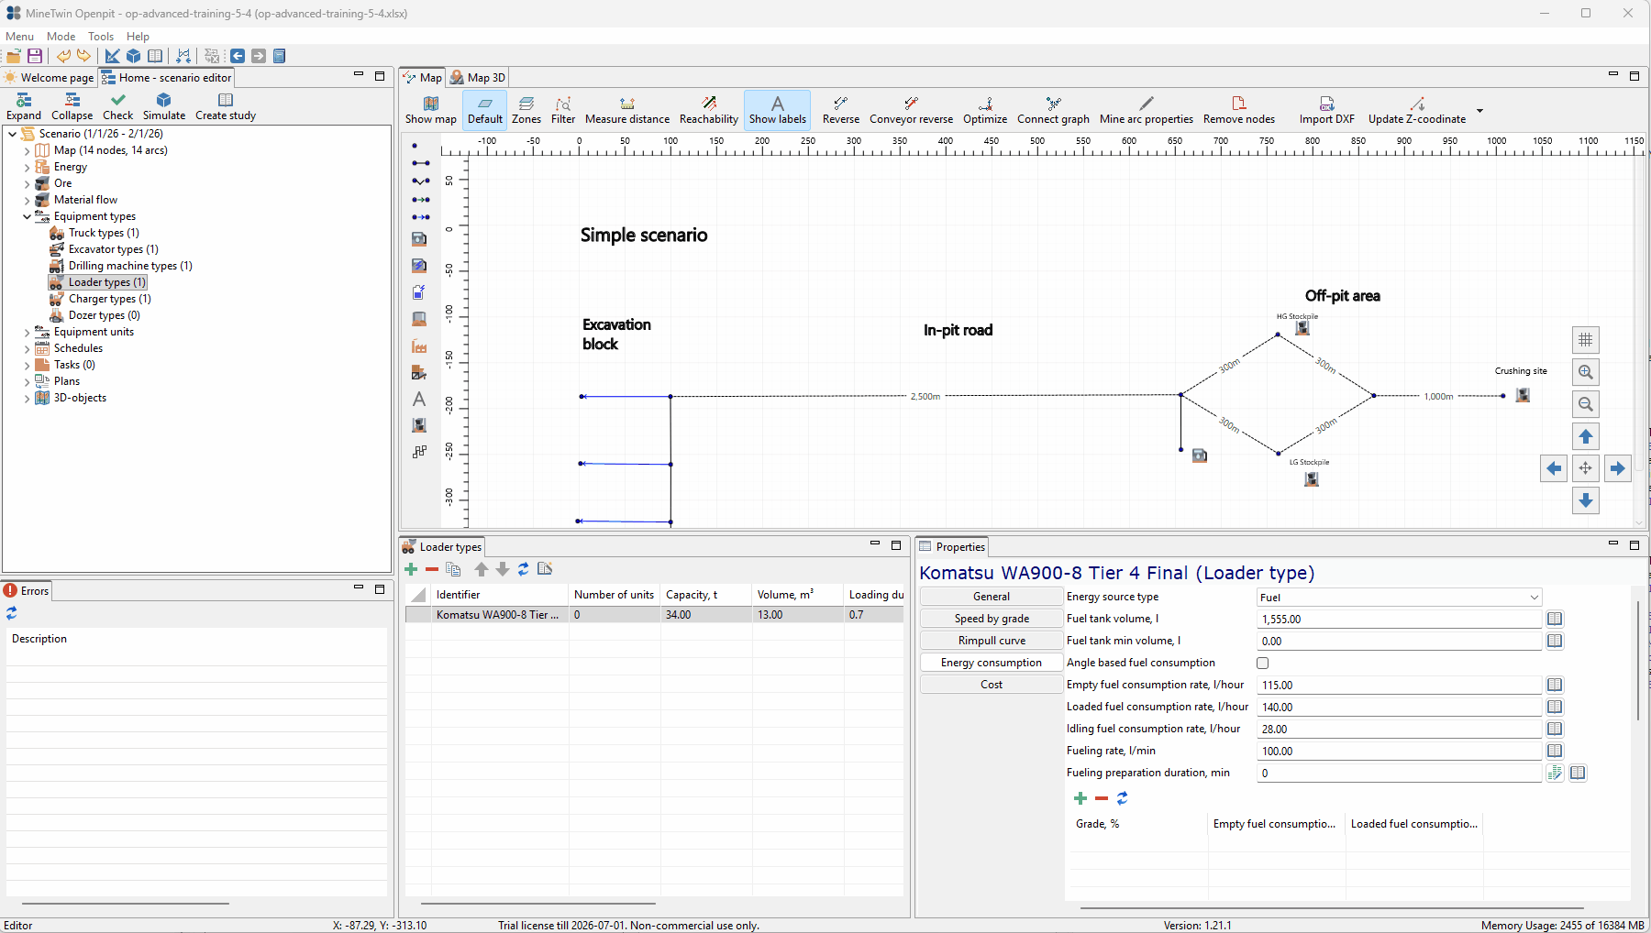Viewport: 1651px width, 933px height.
Task: Click the Undo arrow icon
Action: tap(63, 56)
